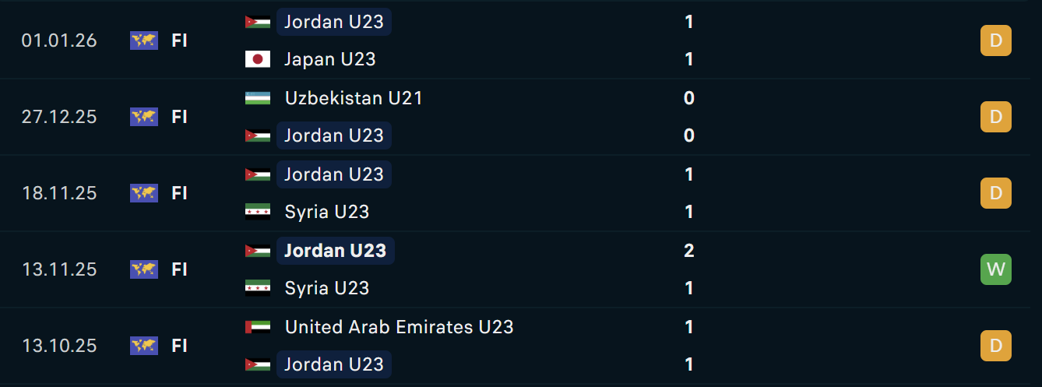Select the United Arab Emirates U23 team
Viewport: 1042px width, 387px height.
399,327
